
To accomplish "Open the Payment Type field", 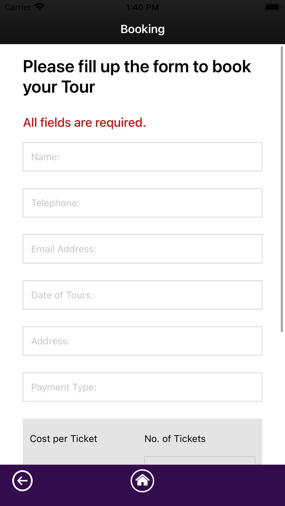I will pyautogui.click(x=142, y=387).
